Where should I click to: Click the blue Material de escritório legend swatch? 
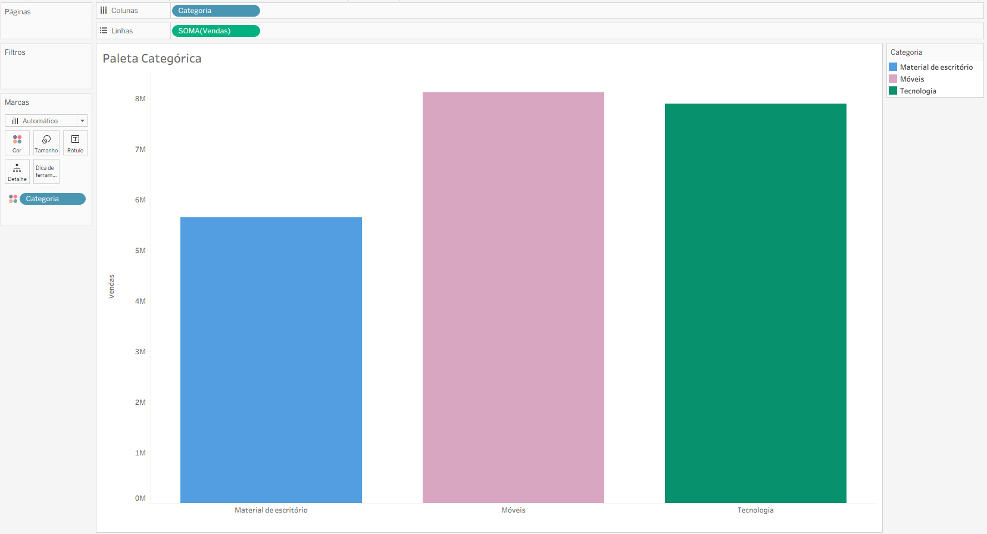pyautogui.click(x=893, y=67)
